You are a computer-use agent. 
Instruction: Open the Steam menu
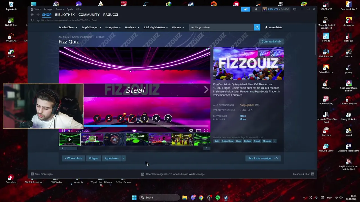coord(35,9)
